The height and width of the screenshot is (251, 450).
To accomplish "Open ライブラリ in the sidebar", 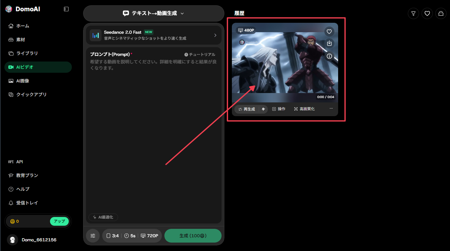I will click(x=38, y=53).
